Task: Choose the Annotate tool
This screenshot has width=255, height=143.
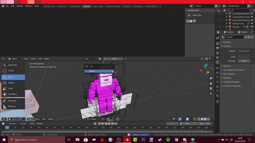Action: click(x=13, y=101)
